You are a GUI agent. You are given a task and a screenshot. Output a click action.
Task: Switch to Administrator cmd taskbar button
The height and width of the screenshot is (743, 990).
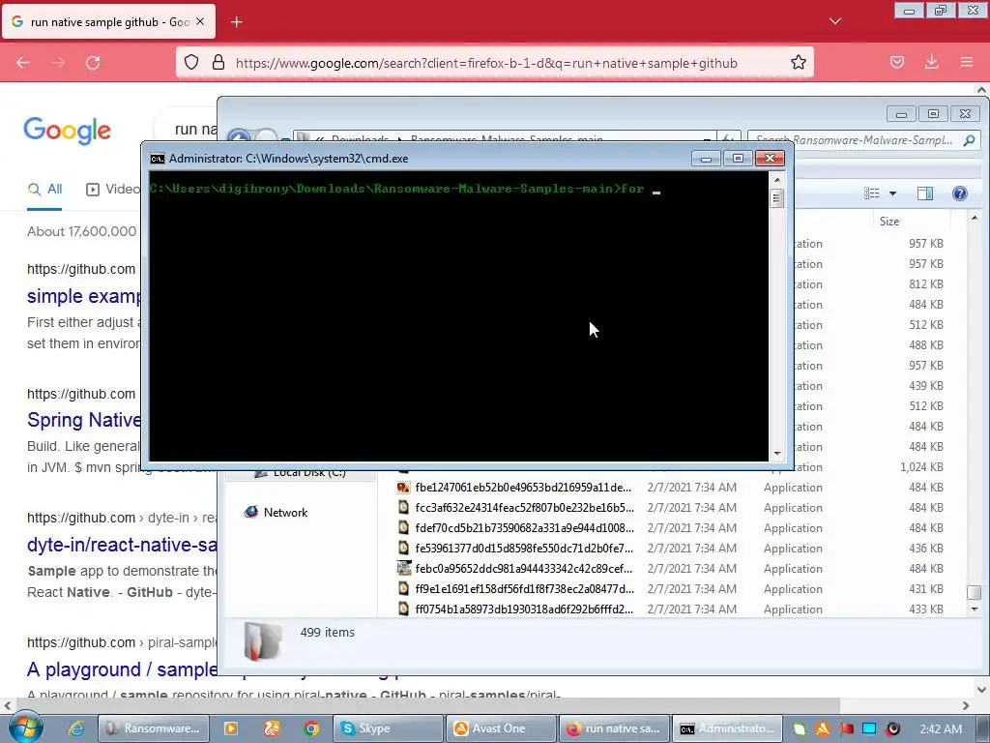[x=727, y=728]
